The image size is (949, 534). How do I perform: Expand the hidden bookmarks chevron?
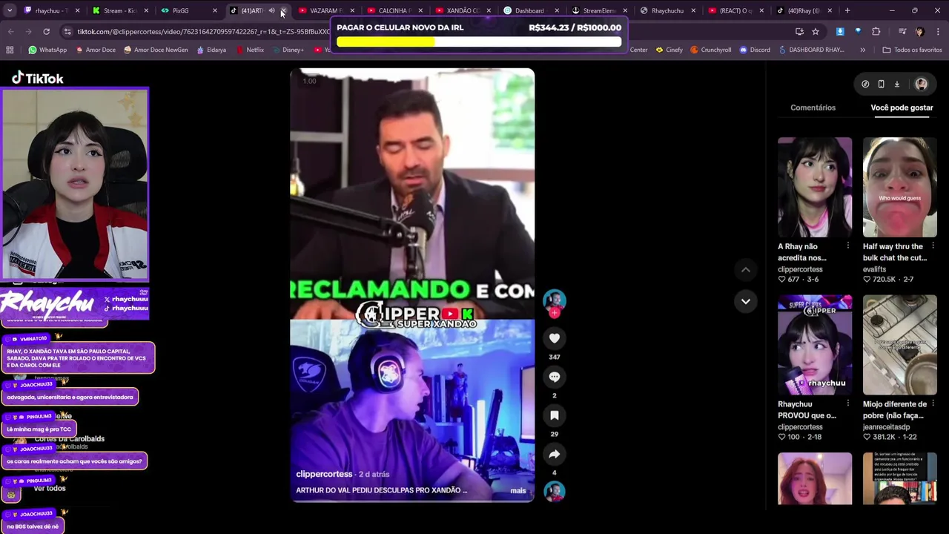862,50
